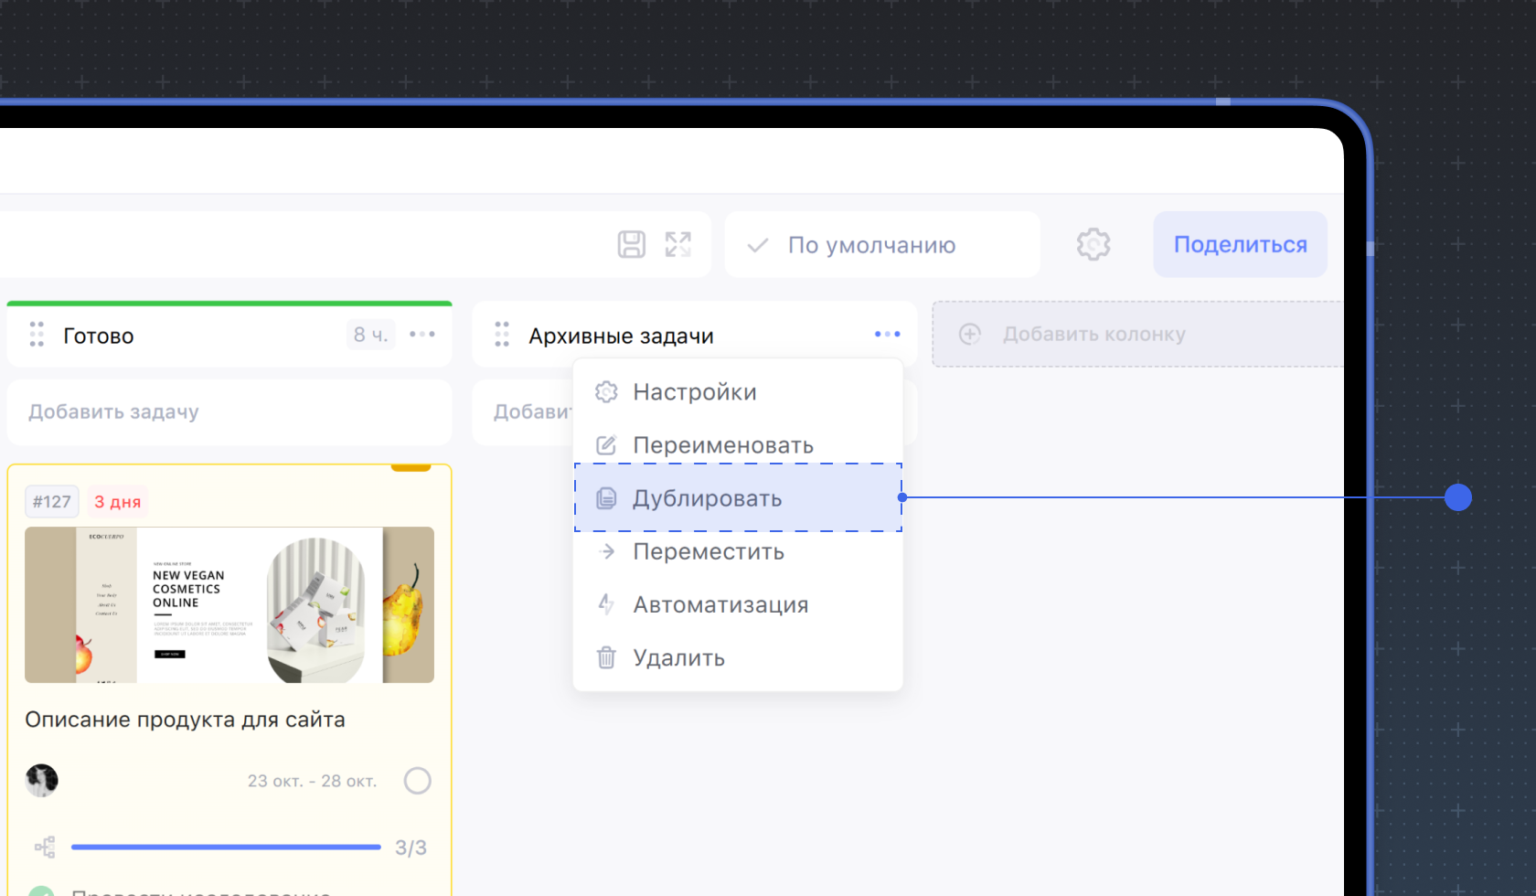
Task: Click the subtasks progress bar 3/3
Action: tap(226, 848)
